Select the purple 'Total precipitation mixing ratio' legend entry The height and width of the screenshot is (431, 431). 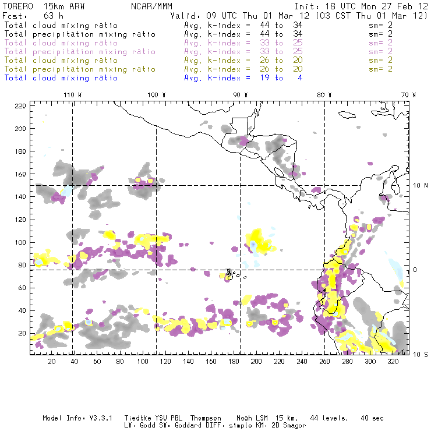click(80, 52)
